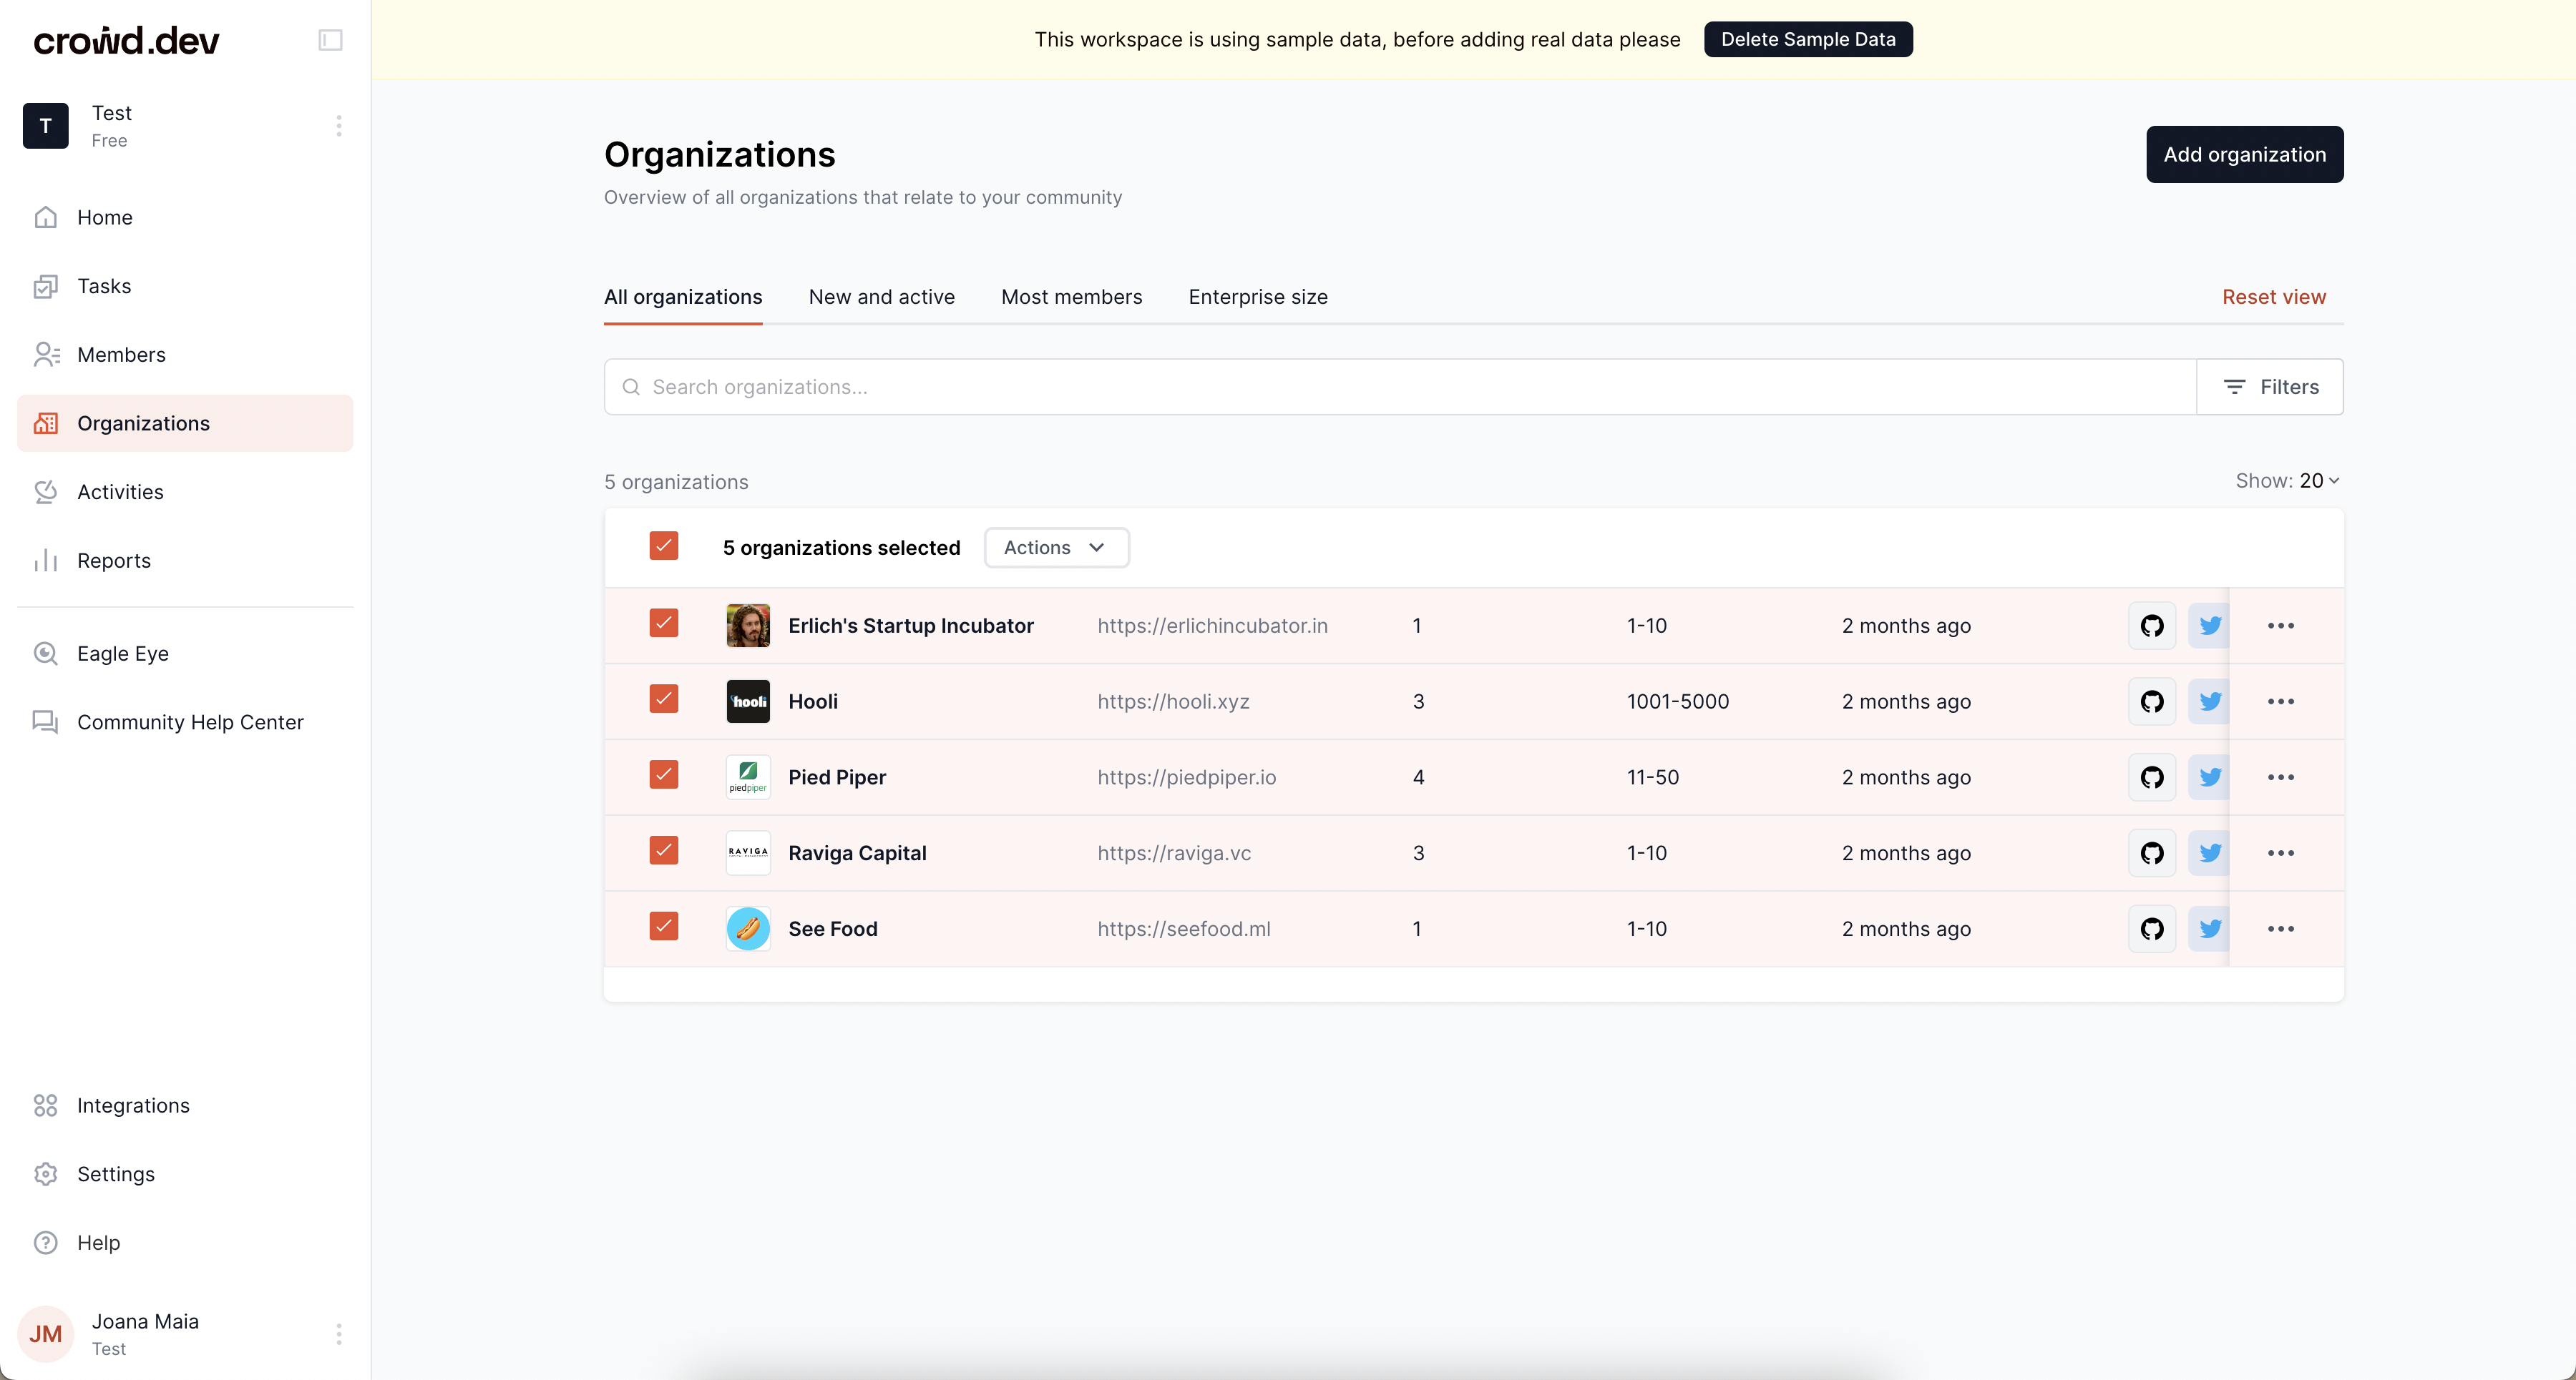
Task: Switch to the Most members tab
Action: click(1071, 297)
